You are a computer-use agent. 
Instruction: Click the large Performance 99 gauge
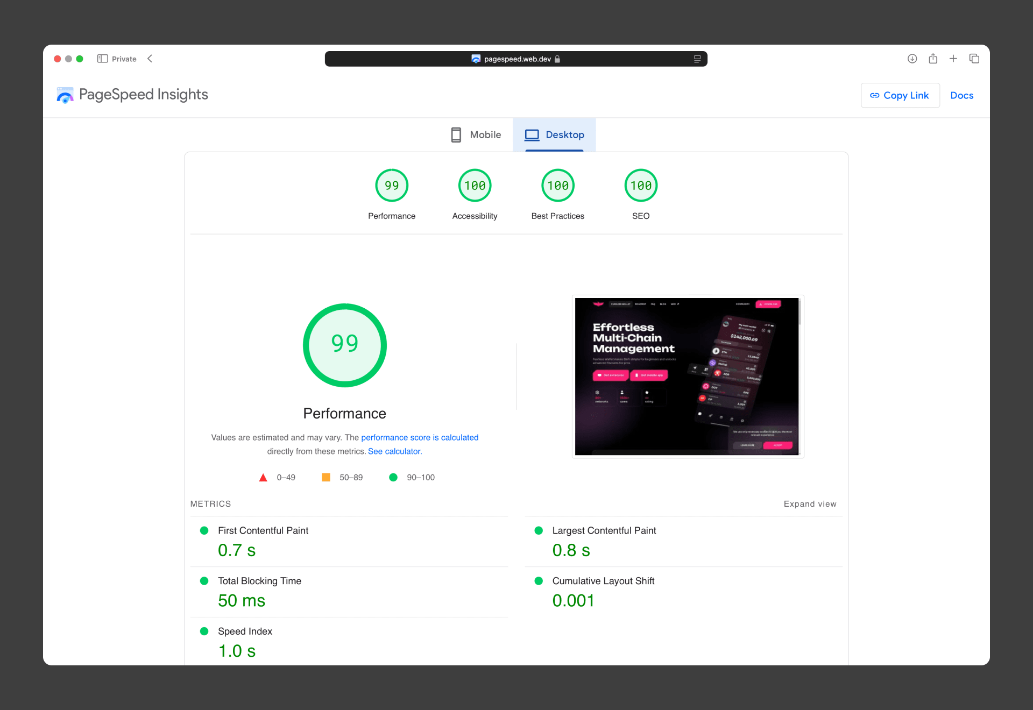click(x=345, y=345)
